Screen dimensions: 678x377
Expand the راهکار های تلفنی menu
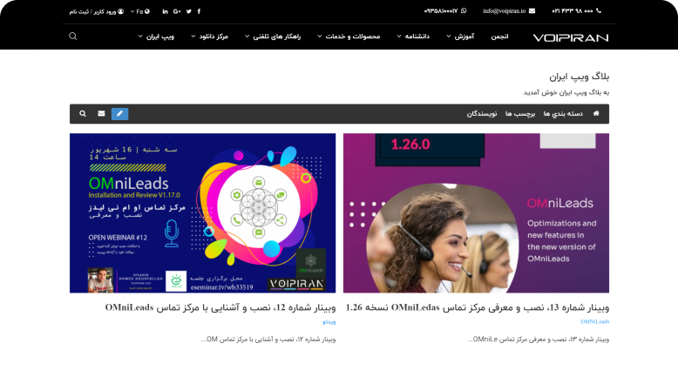click(x=273, y=37)
